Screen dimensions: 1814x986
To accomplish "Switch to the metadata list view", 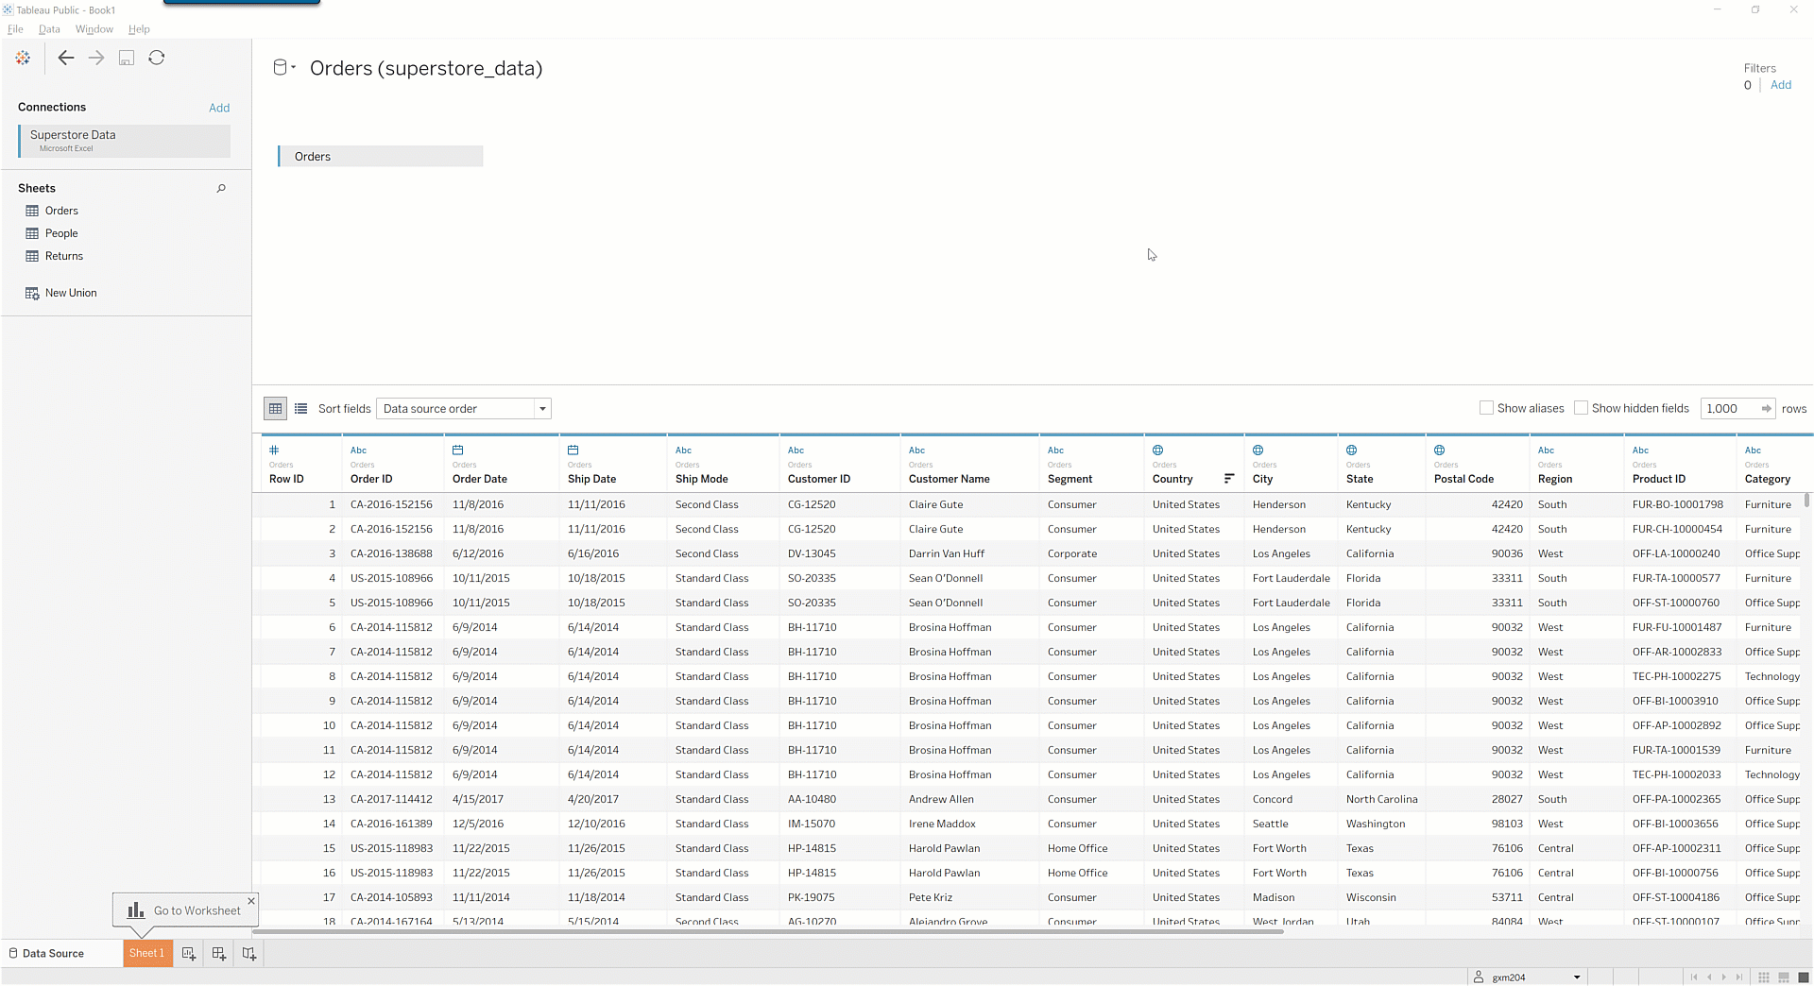I will pyautogui.click(x=301, y=409).
